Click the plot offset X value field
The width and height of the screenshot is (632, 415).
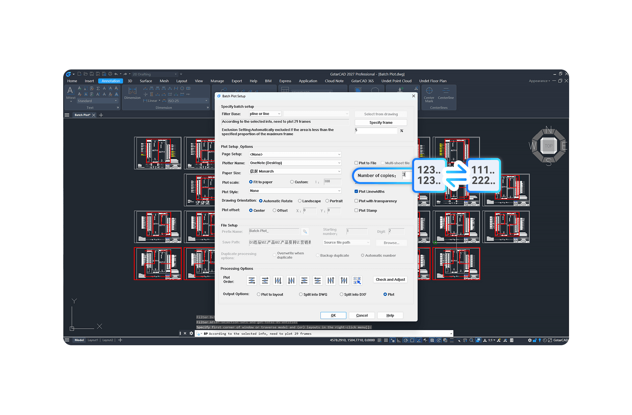[x=310, y=210]
